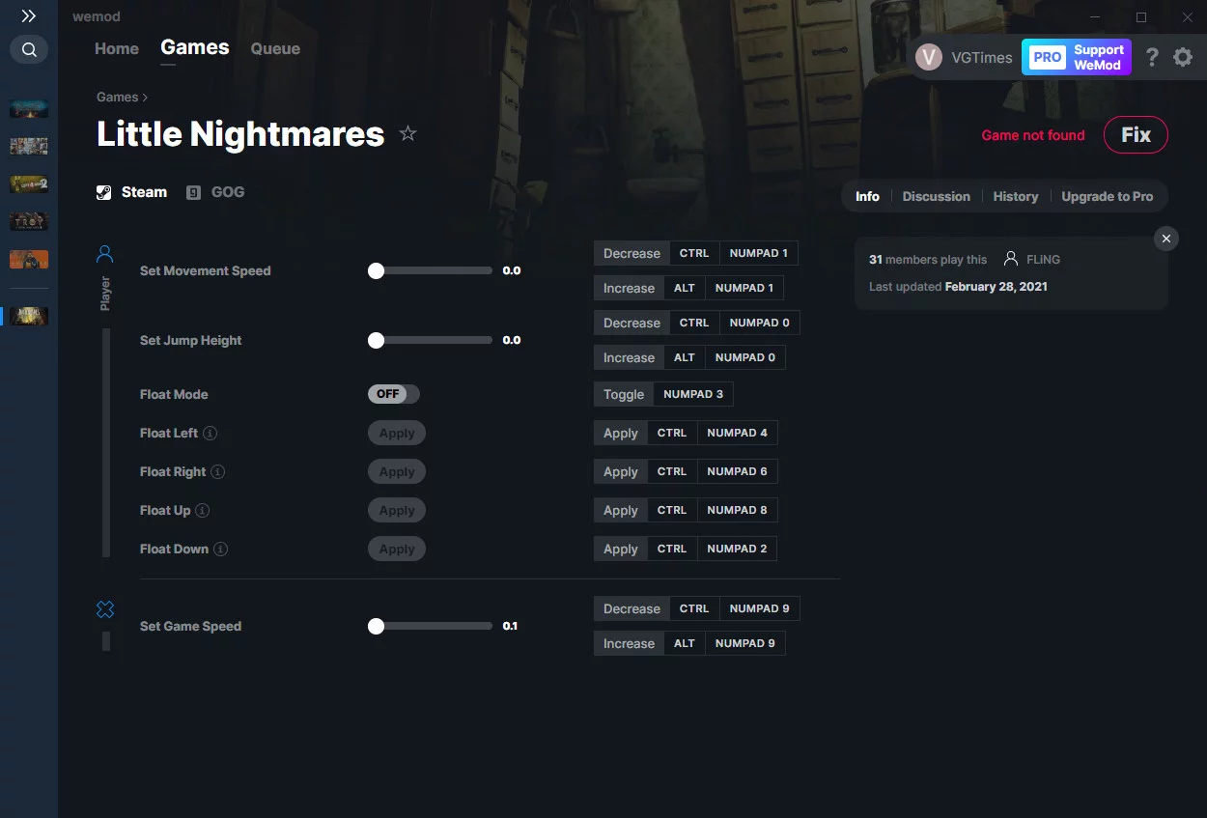1207x818 pixels.
Task: Open the VGTimes user profile avatar
Action: point(929,57)
